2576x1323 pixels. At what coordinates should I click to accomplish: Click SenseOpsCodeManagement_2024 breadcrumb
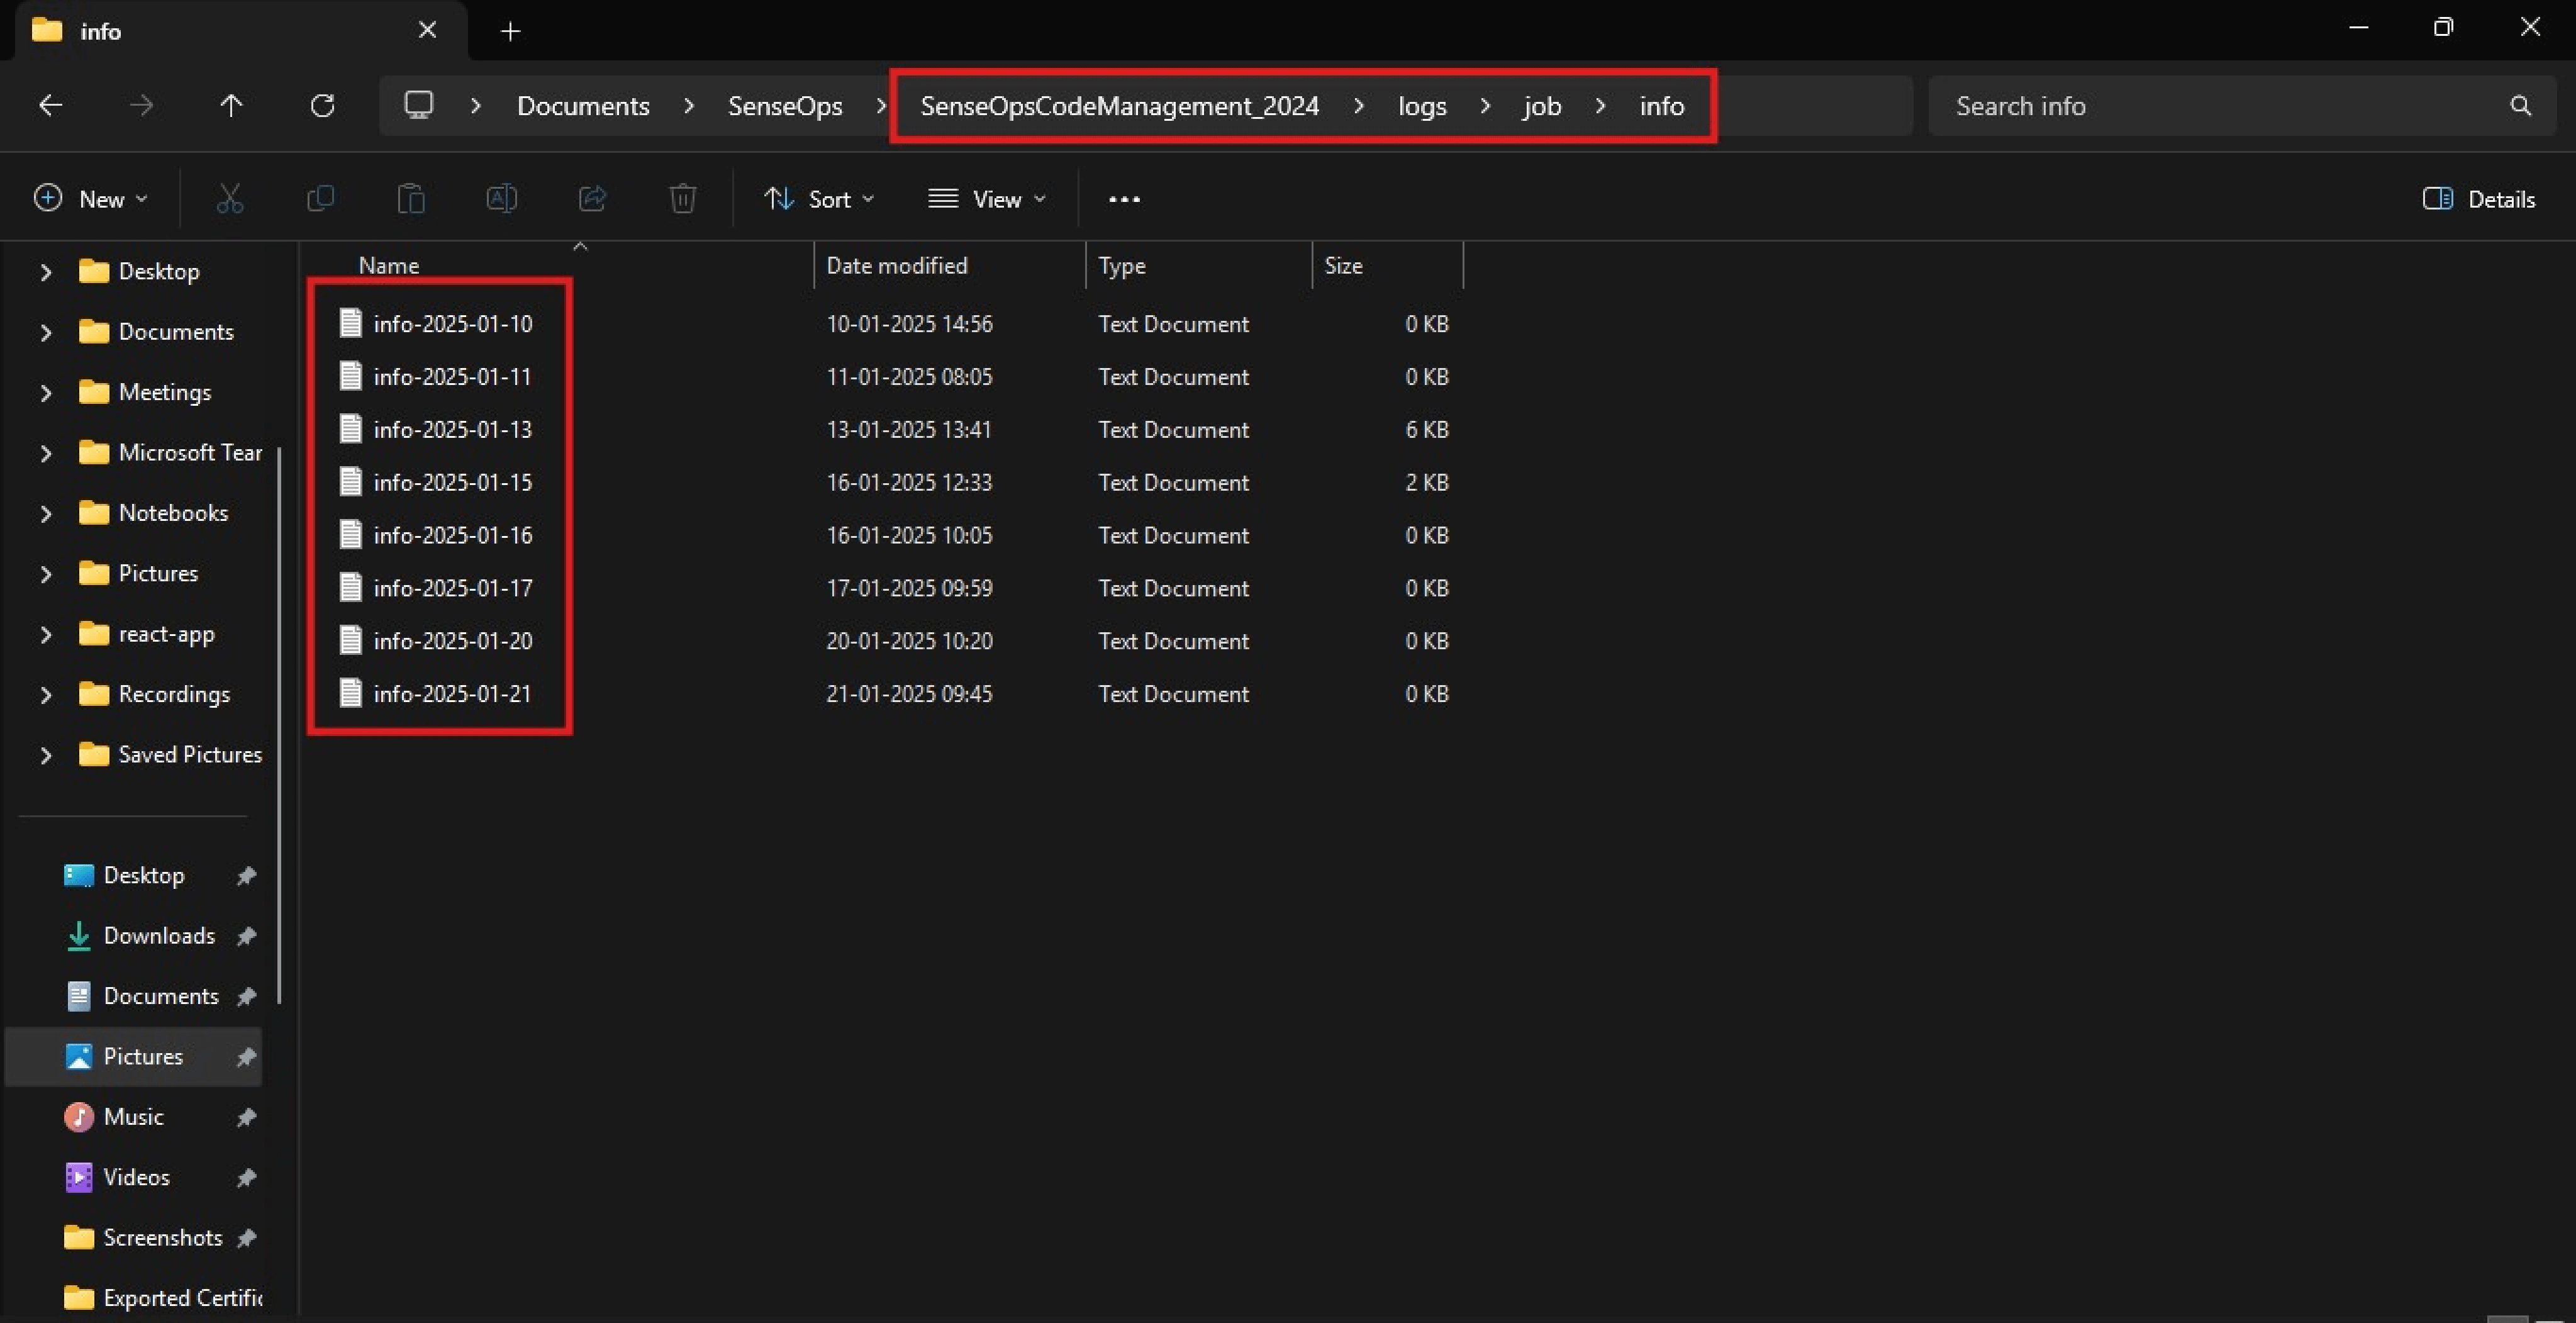[1119, 106]
